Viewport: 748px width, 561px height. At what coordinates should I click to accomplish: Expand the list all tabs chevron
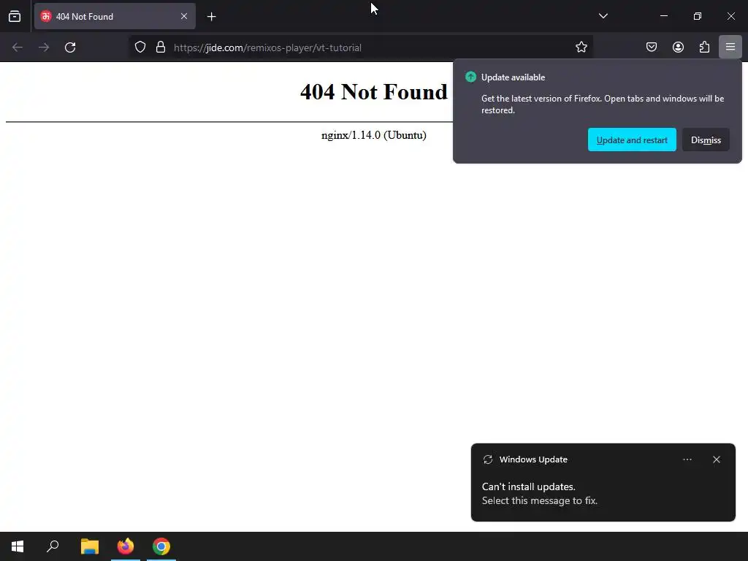coord(603,16)
